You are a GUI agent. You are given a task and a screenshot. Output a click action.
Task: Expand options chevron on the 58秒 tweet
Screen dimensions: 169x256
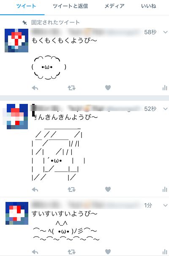165,32
